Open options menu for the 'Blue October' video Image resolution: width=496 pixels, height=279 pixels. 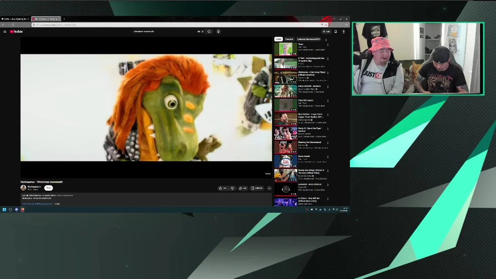[x=328, y=115]
